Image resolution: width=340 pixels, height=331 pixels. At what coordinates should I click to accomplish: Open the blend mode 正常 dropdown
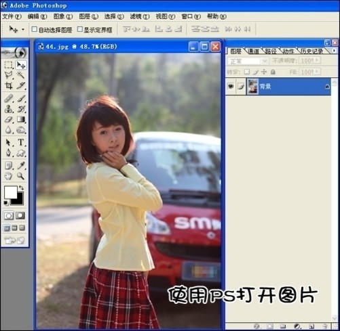click(x=248, y=61)
